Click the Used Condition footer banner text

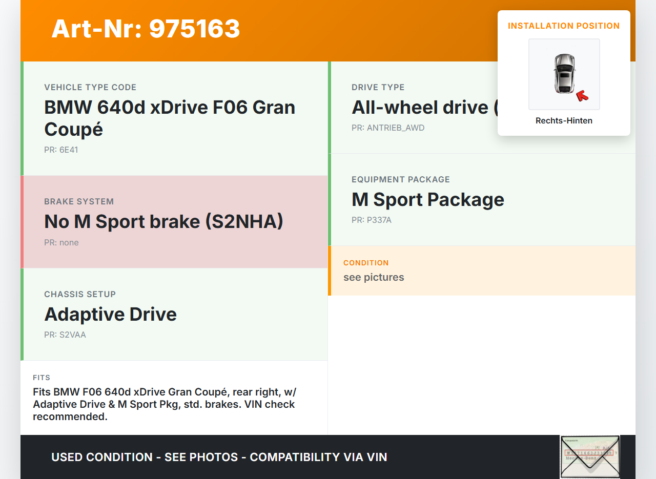click(x=219, y=457)
